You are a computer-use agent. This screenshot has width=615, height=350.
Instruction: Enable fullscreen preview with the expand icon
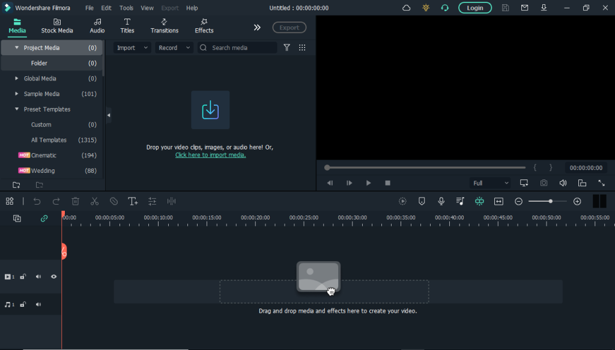click(x=602, y=183)
